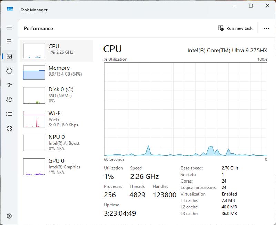The width and height of the screenshot is (276, 225).
Task: Click the 60 seconds axis label
Action: click(x=114, y=159)
